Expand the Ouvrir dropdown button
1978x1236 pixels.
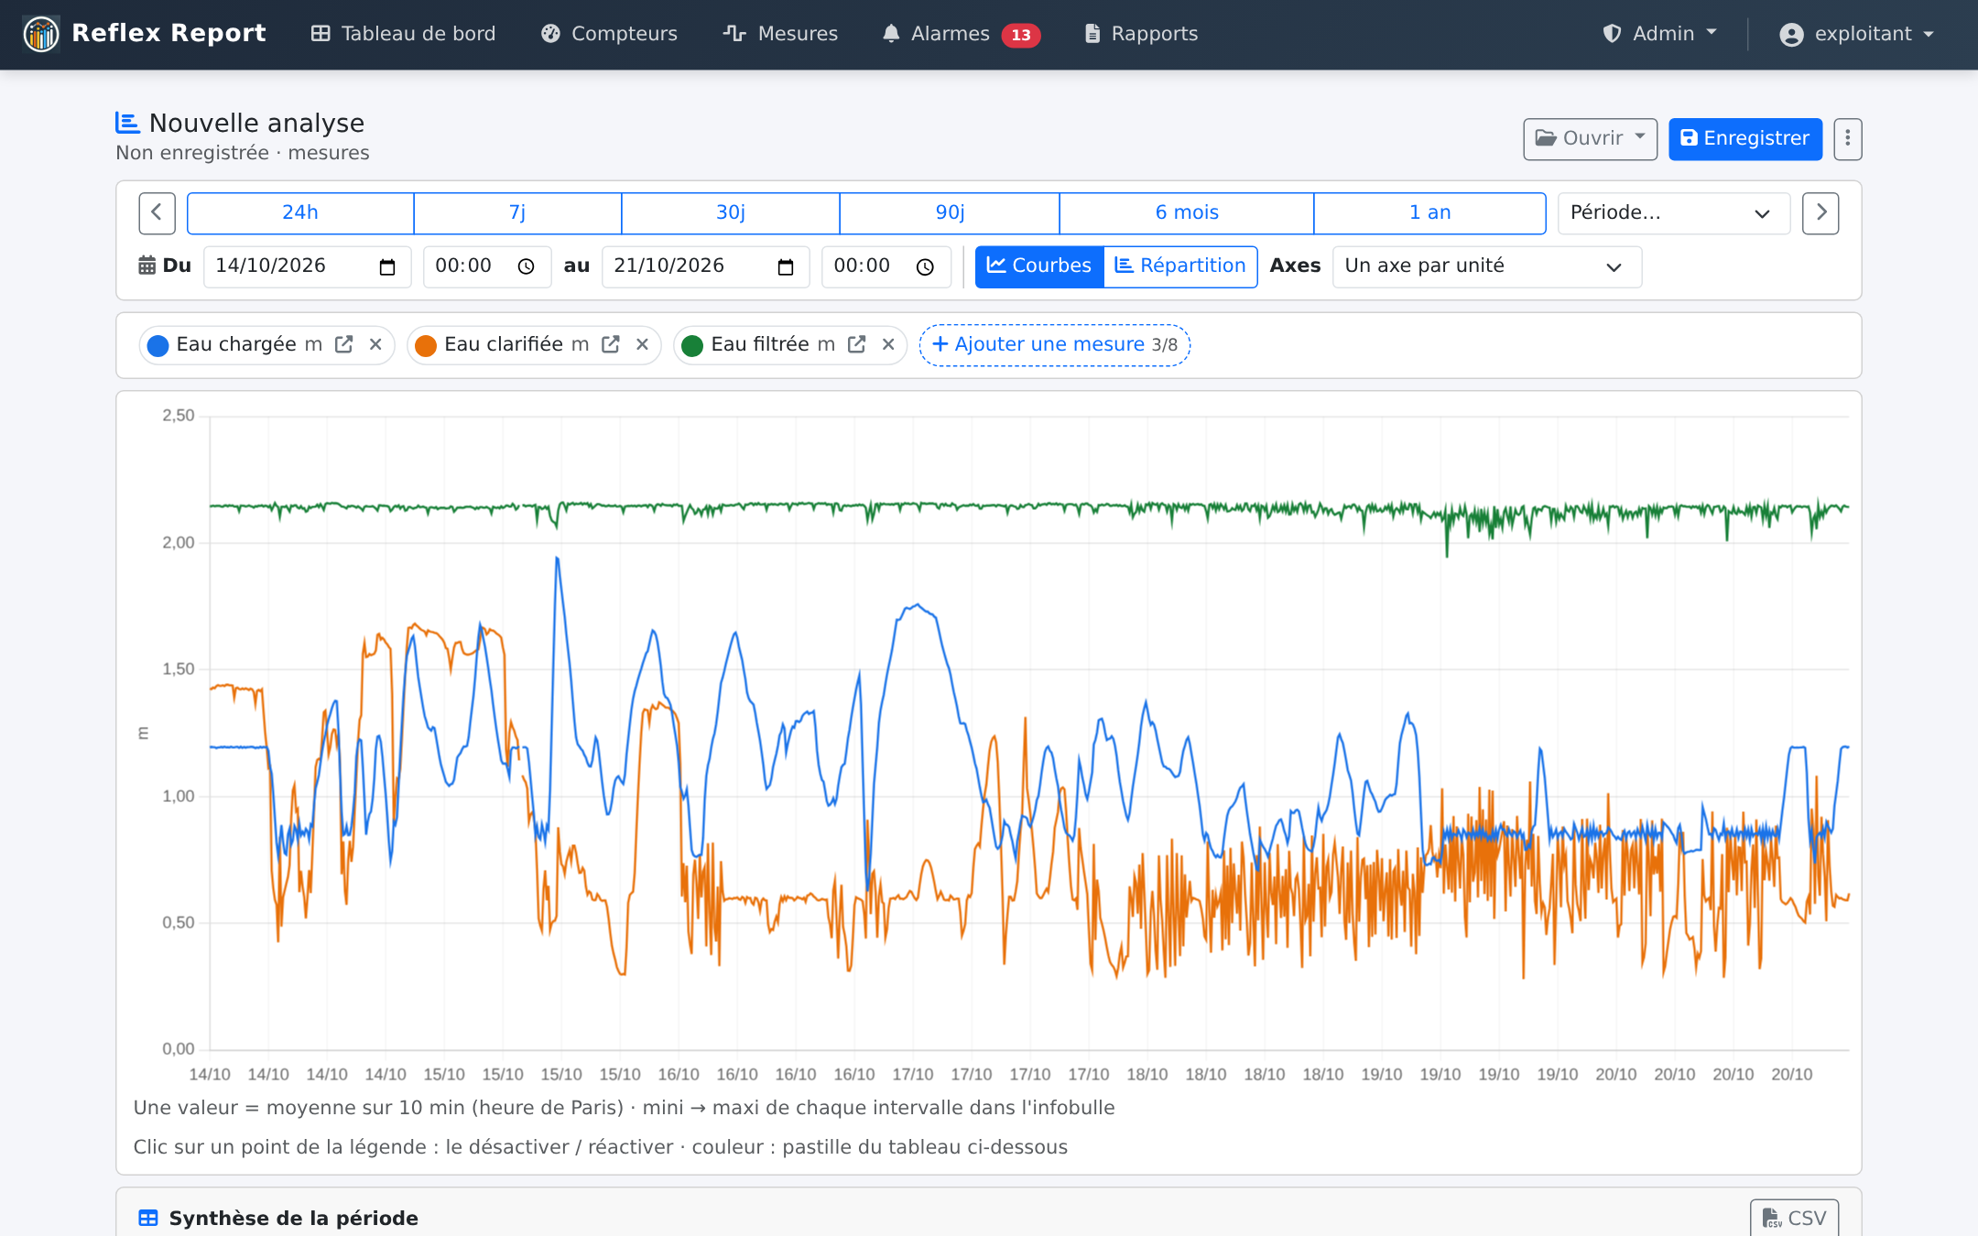pyautogui.click(x=1591, y=139)
